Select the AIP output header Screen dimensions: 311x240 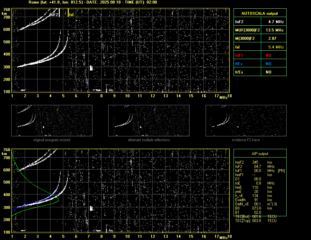click(260, 154)
